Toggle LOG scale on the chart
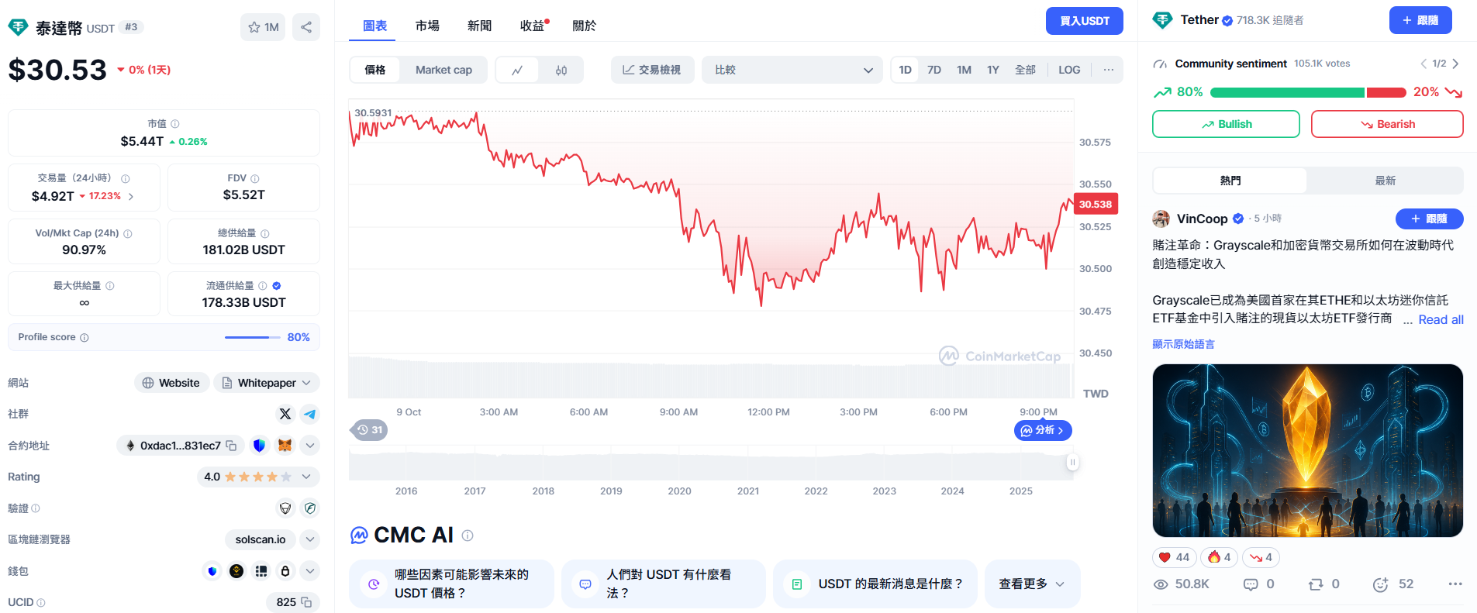 click(x=1069, y=70)
